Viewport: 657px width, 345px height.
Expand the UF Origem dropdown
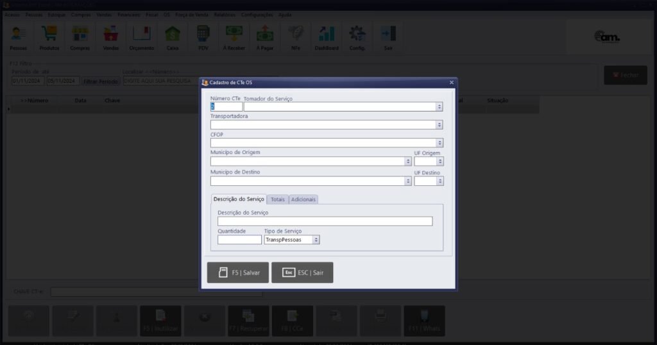[x=439, y=162]
